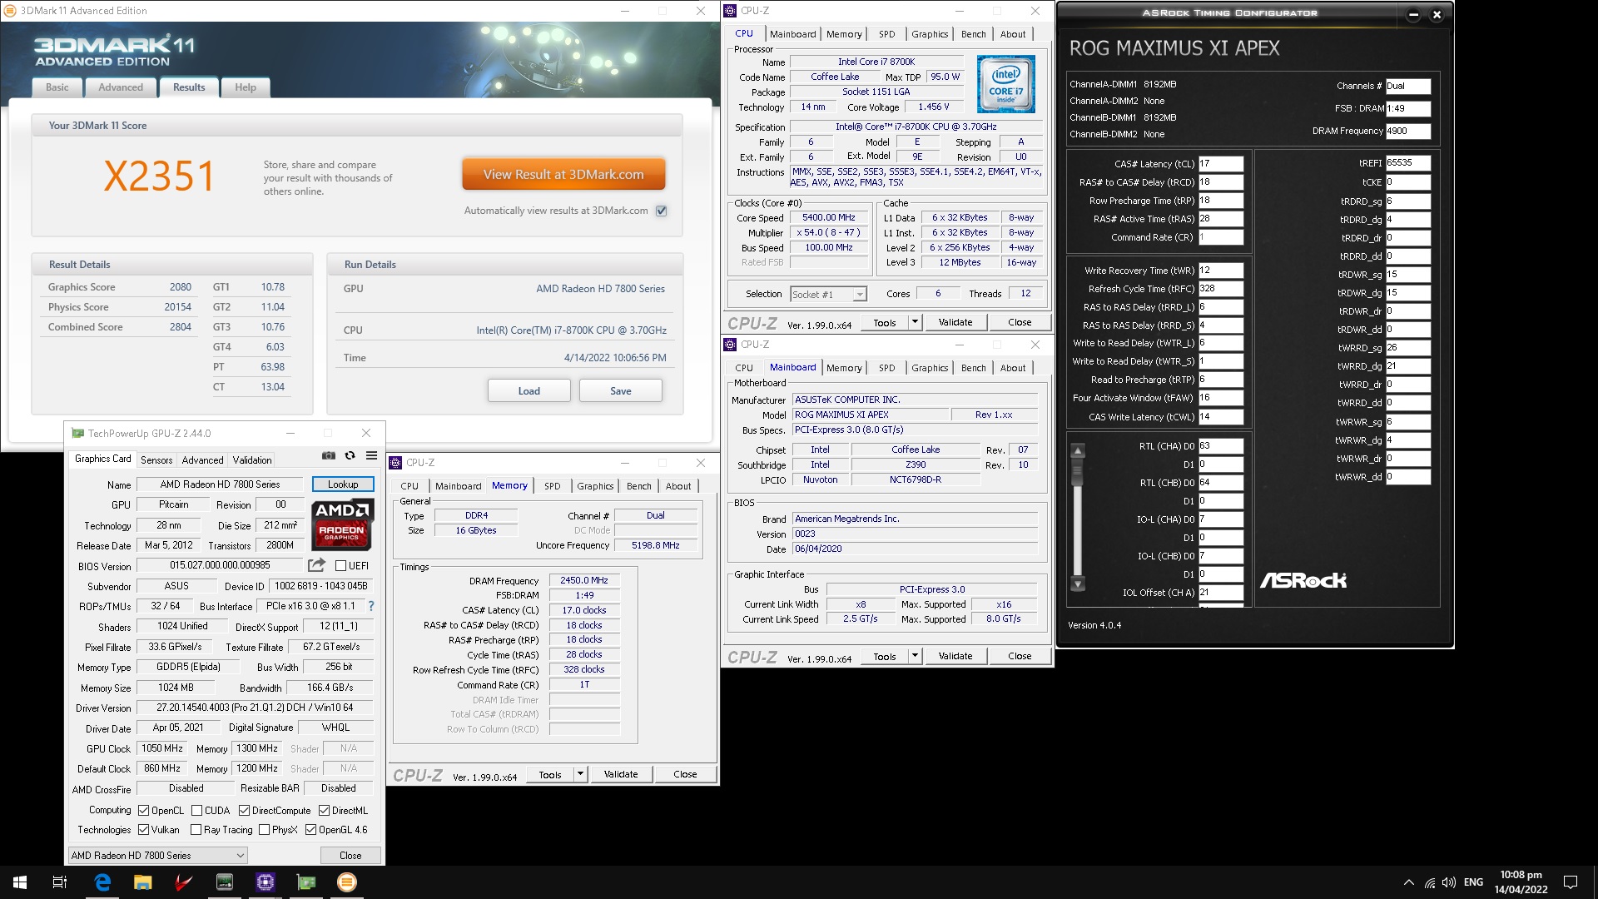Open the GPU selection dropdown in GPU-Z
This screenshot has width=1598, height=899.
pyautogui.click(x=157, y=855)
